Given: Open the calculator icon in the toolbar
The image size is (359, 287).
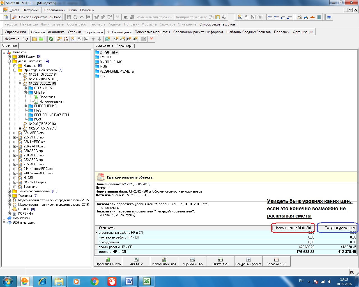Looking at the screenshot, I should [319, 17].
